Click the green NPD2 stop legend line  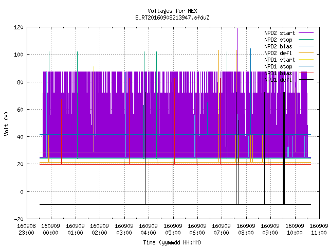pos(306,39)
